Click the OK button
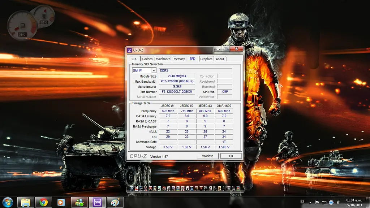 [231, 156]
